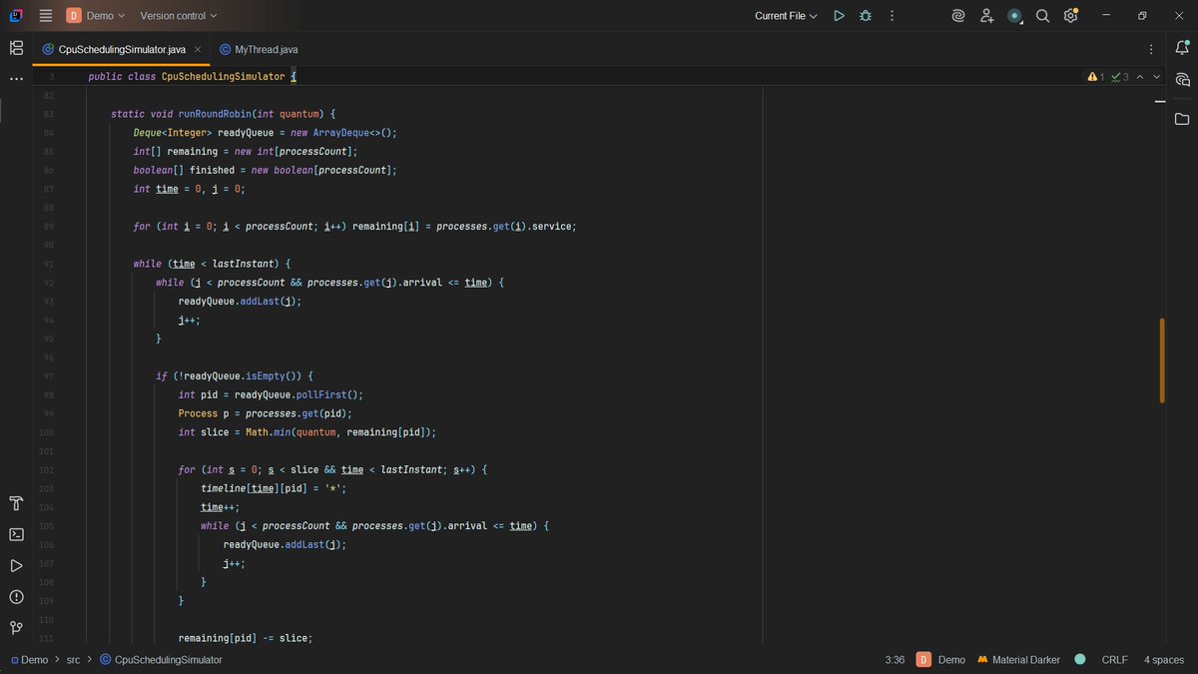Click line number 97 in the gutter
Viewport: 1198px width, 674px height.
click(x=48, y=376)
